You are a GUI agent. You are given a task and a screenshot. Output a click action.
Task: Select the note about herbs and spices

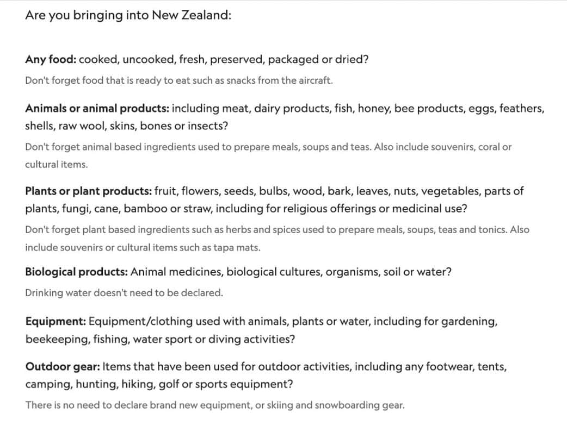pyautogui.click(x=276, y=229)
